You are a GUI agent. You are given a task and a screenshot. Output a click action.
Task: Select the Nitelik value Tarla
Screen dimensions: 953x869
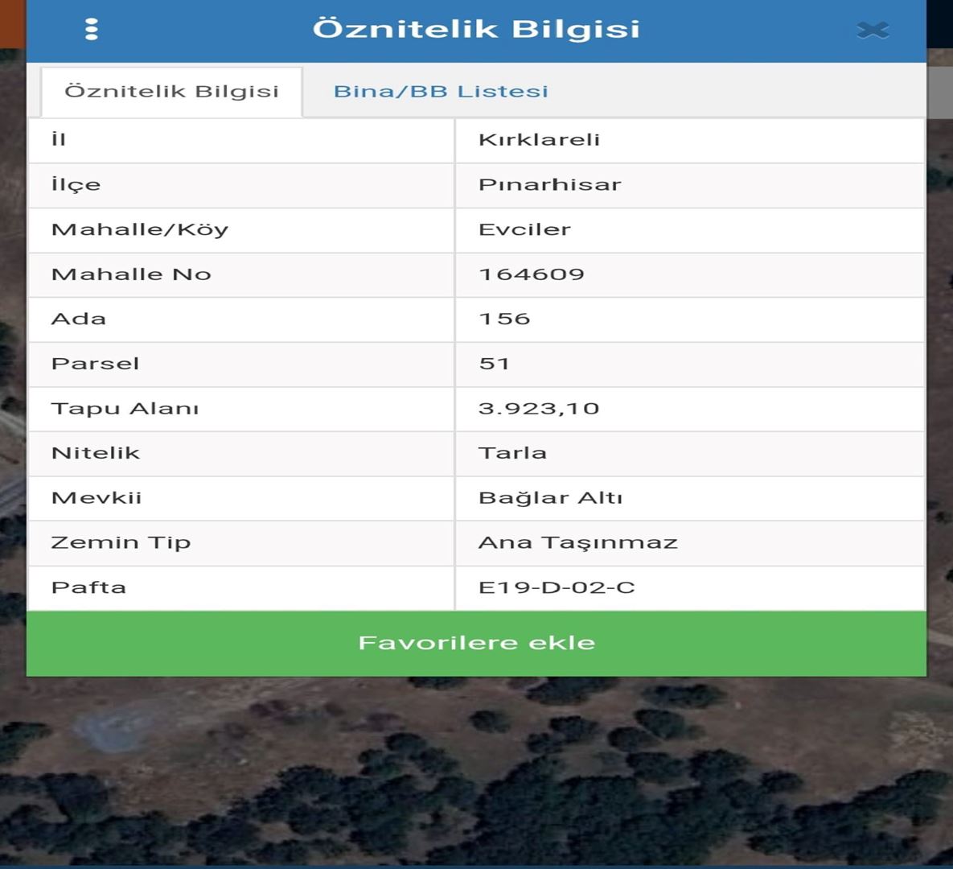(x=512, y=453)
